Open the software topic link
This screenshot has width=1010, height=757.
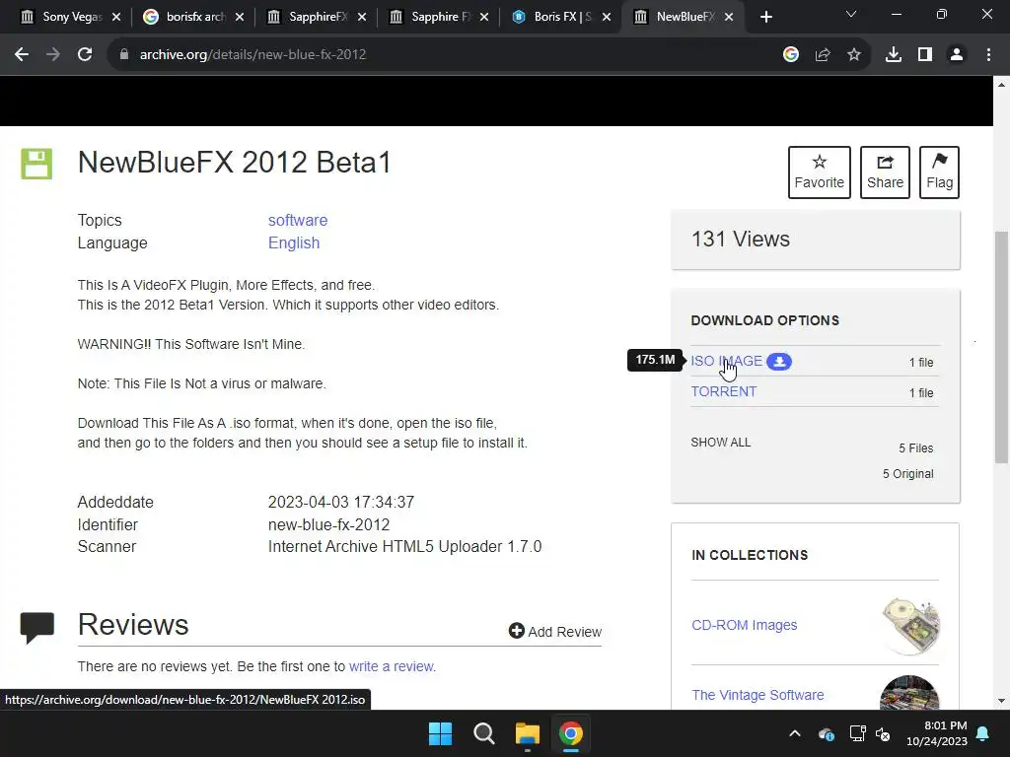(x=298, y=220)
